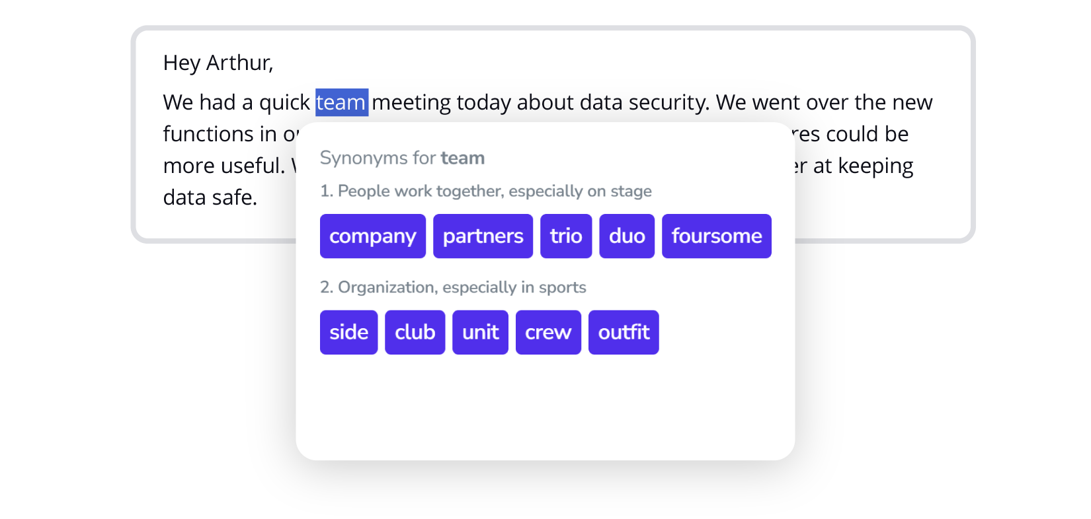The height and width of the screenshot is (519, 1091).
Task: Select the 'trio' synonym
Action: (565, 236)
